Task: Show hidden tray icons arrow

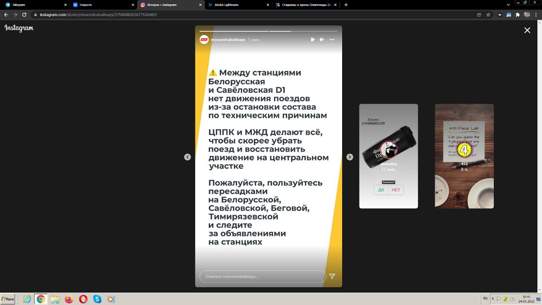Action: pyautogui.click(x=492, y=299)
